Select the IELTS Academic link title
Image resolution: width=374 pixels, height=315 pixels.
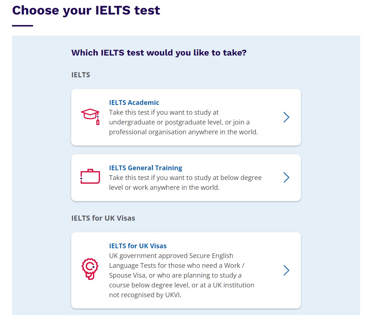(134, 102)
